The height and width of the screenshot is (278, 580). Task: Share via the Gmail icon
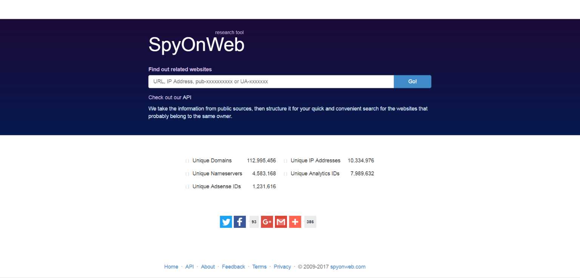(x=281, y=222)
